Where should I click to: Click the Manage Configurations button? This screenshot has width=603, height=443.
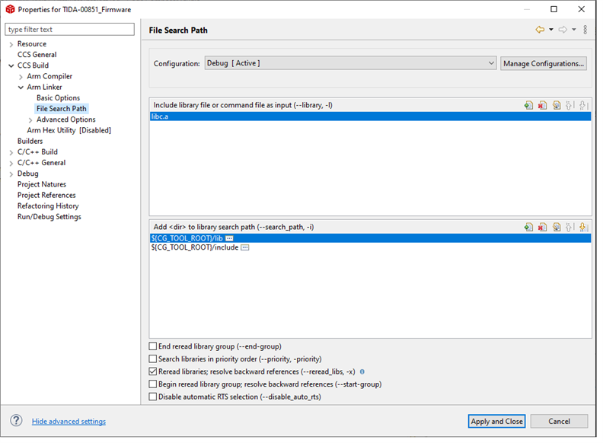(543, 63)
